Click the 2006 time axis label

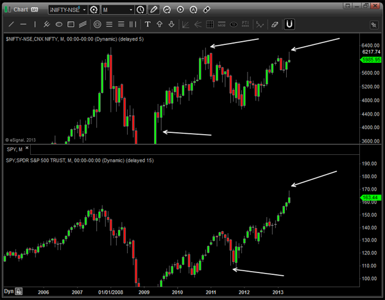pos(44,292)
